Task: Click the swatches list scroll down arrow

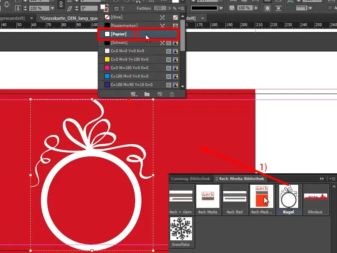Action: coord(183,86)
